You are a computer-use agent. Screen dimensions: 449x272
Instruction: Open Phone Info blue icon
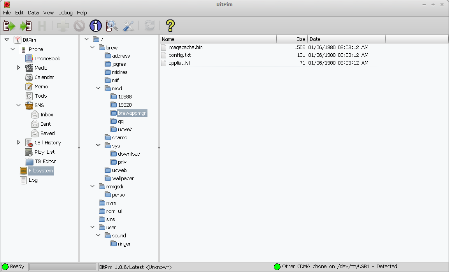tap(96, 26)
